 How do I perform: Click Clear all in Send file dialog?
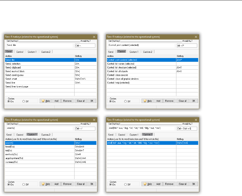point(81,101)
